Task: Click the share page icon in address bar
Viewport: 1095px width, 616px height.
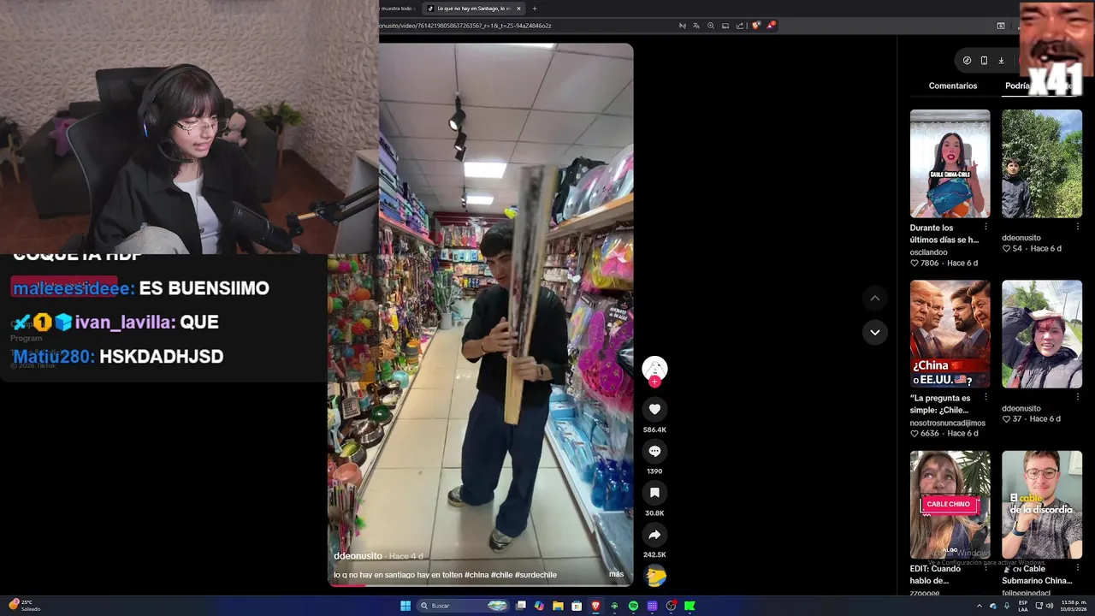Action: pos(740,26)
